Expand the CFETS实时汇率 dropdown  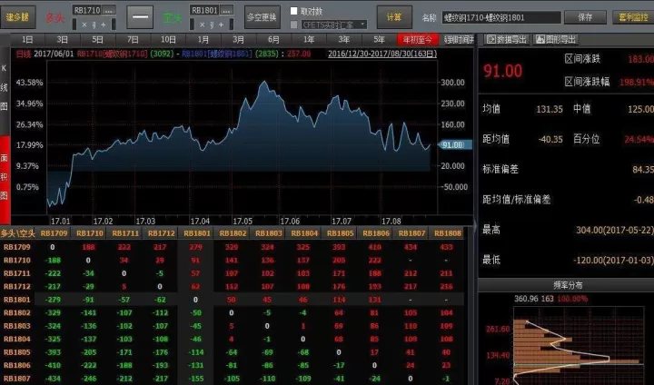pyautogui.click(x=334, y=25)
